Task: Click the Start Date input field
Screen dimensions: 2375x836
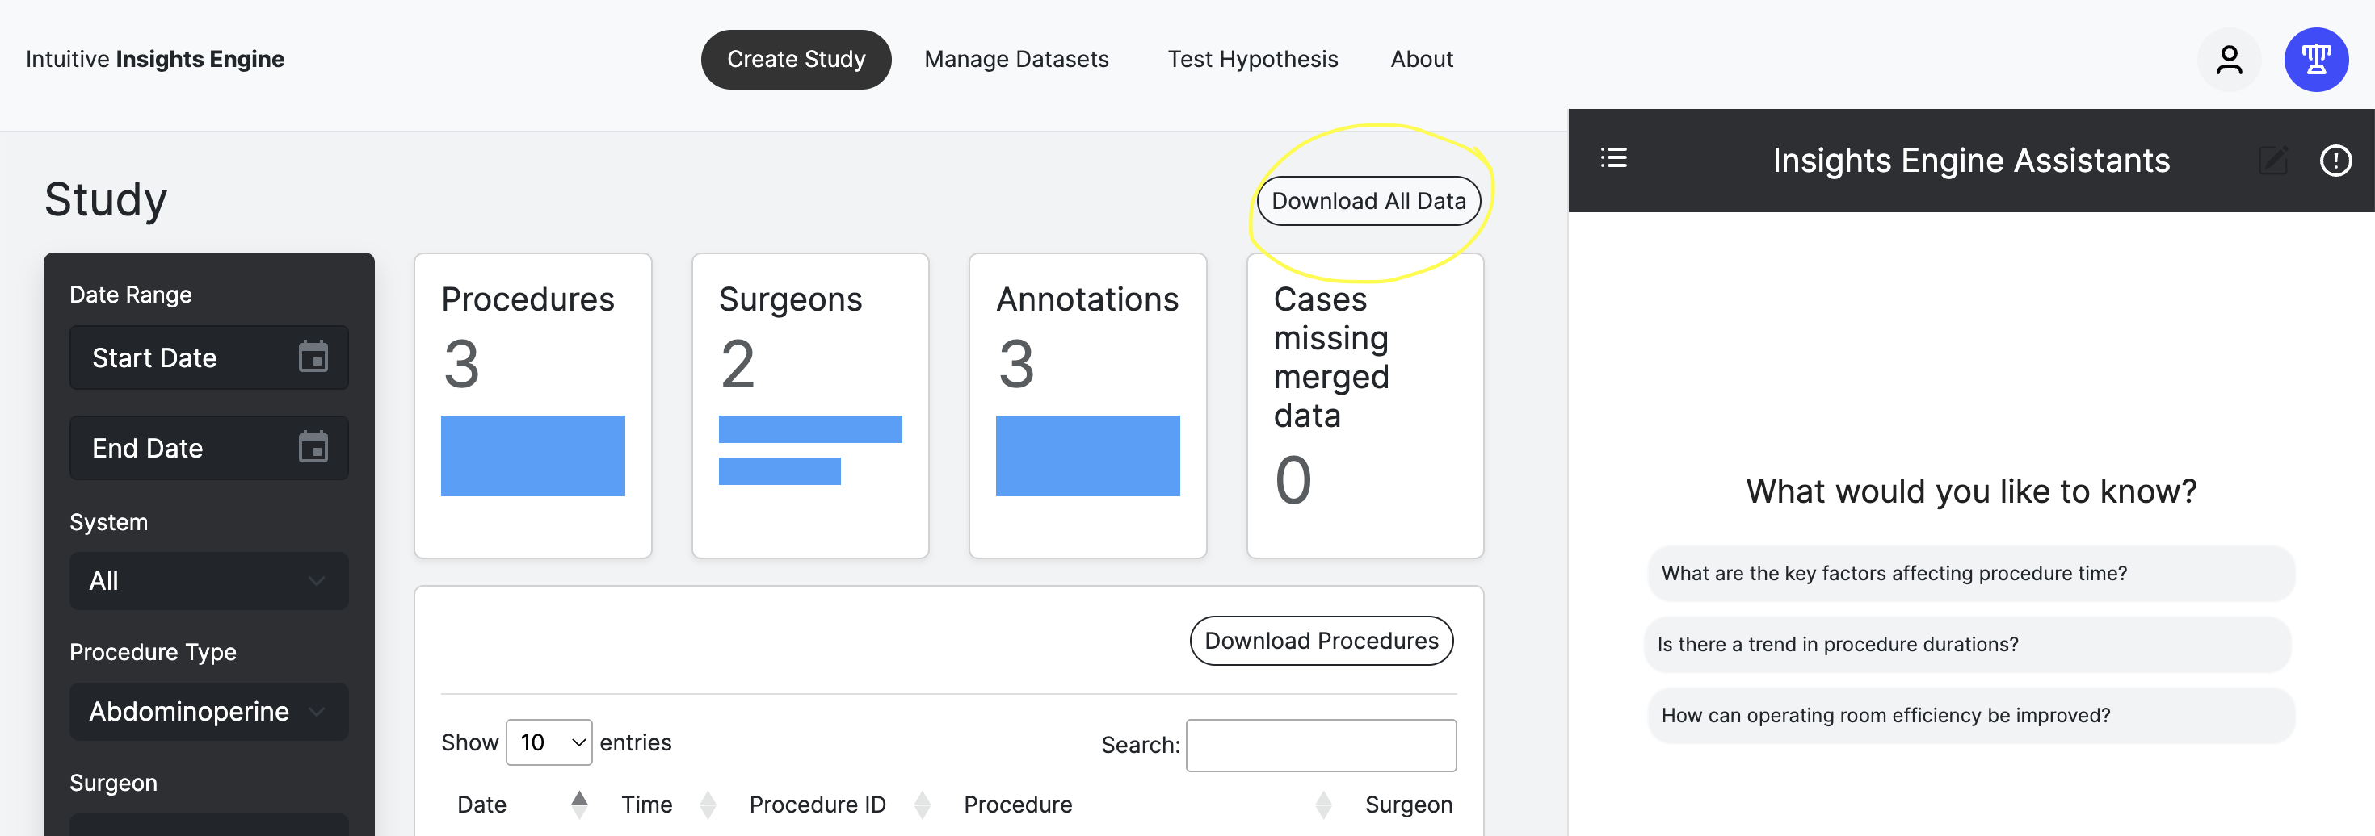Action: click(x=209, y=357)
